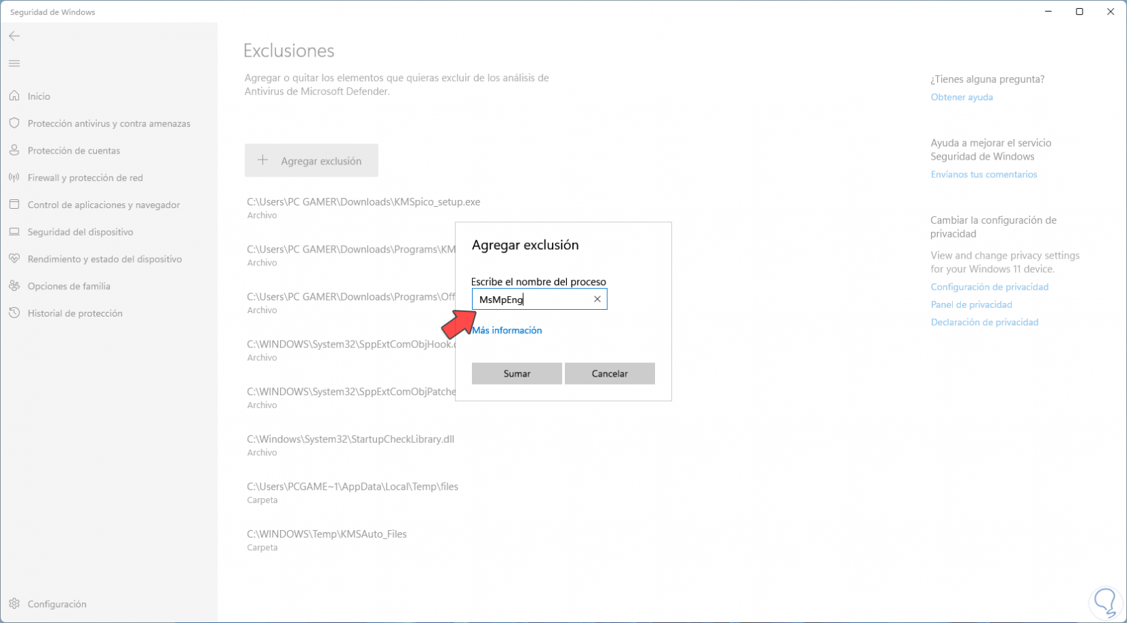Select the AppData\Local\Temp\files folder exclusion
Screen dimensions: 1127x623
pyautogui.click(x=352, y=493)
